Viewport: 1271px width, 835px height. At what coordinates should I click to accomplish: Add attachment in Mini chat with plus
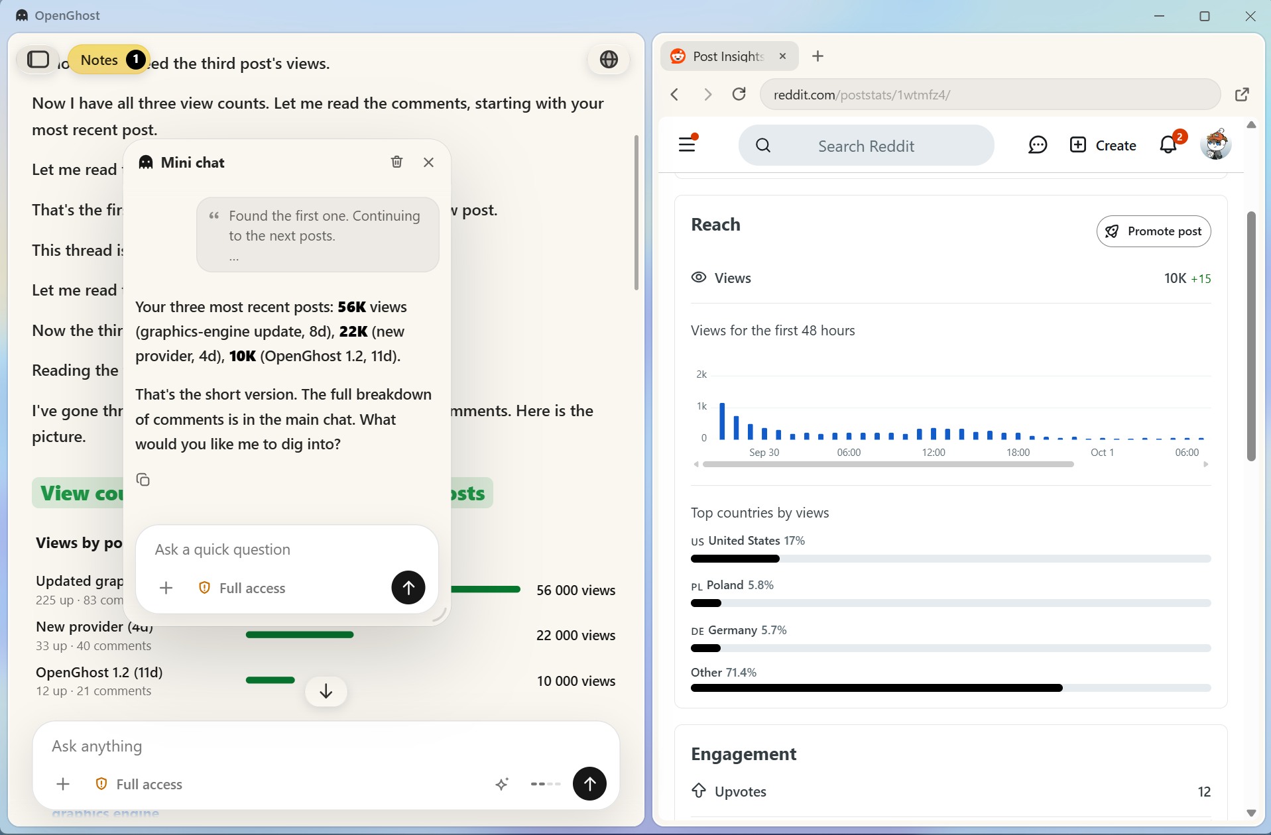point(166,588)
